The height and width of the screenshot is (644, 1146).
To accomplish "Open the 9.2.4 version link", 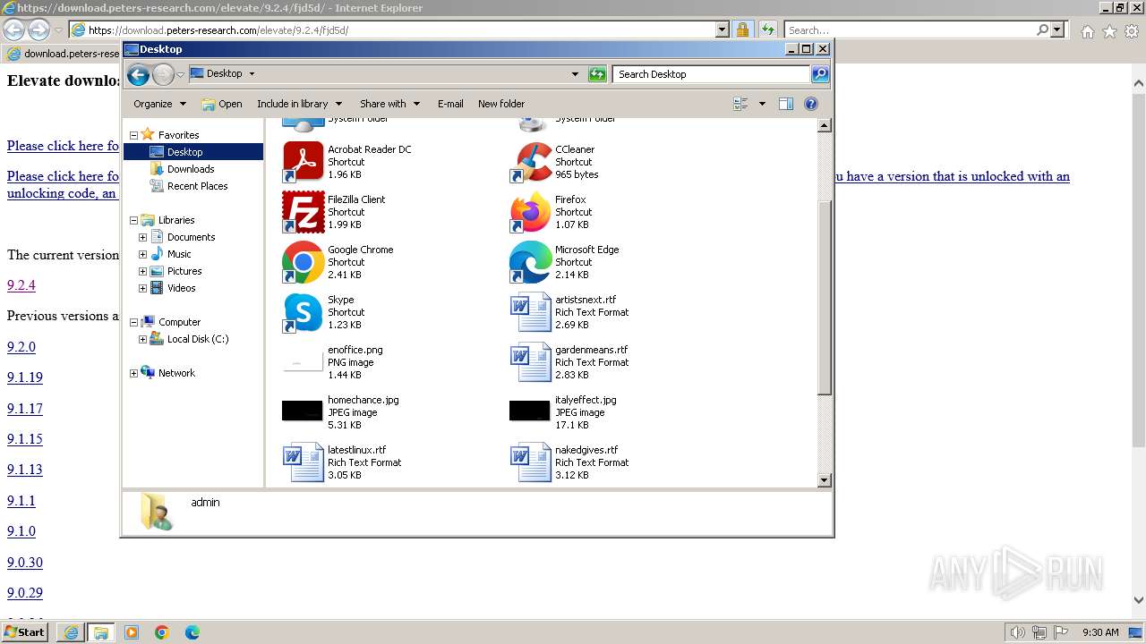I will pyautogui.click(x=21, y=285).
